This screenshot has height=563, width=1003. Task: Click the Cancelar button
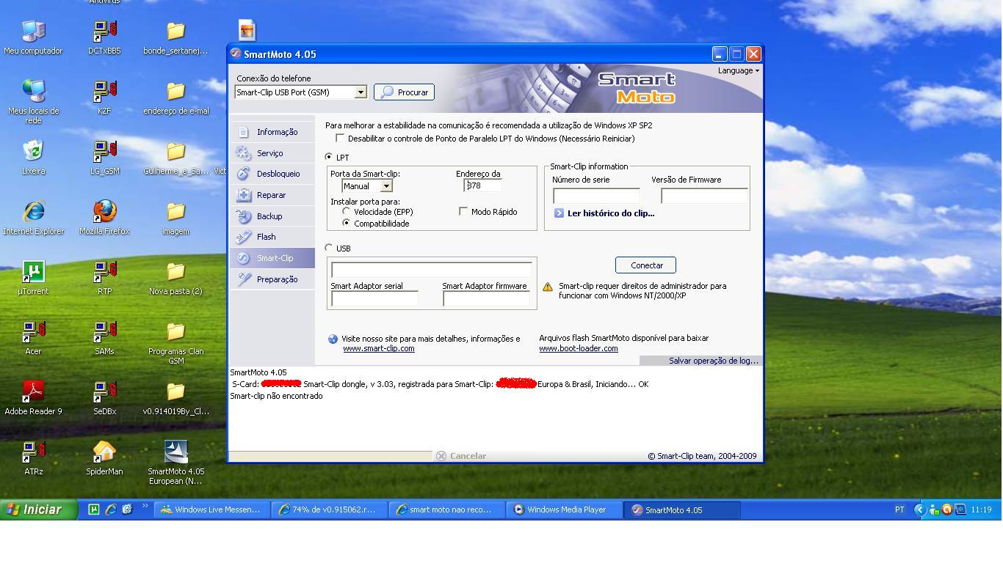(461, 456)
